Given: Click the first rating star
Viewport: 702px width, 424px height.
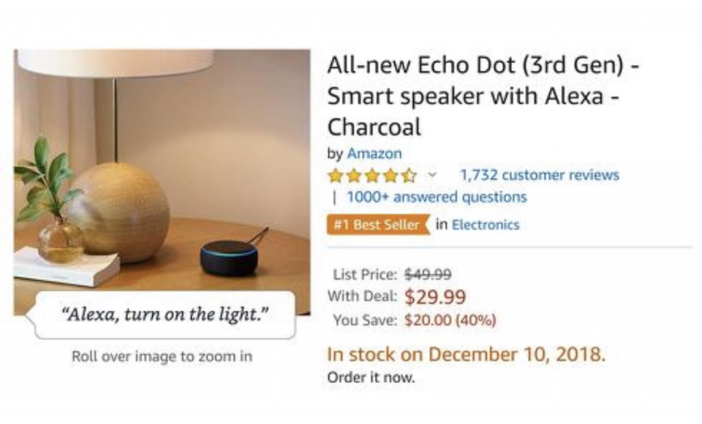Looking at the screenshot, I should coord(335,176).
